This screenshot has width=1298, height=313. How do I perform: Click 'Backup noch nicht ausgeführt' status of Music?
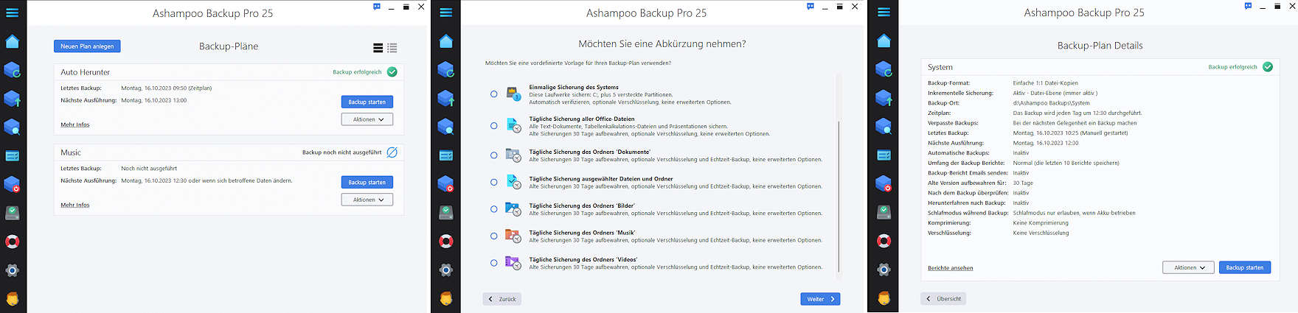pyautogui.click(x=342, y=152)
